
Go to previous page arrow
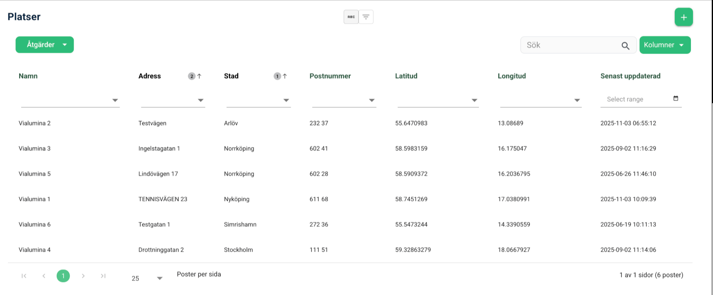click(x=44, y=276)
